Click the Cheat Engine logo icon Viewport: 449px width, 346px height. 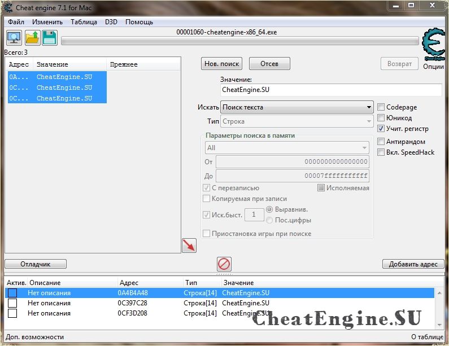434,45
